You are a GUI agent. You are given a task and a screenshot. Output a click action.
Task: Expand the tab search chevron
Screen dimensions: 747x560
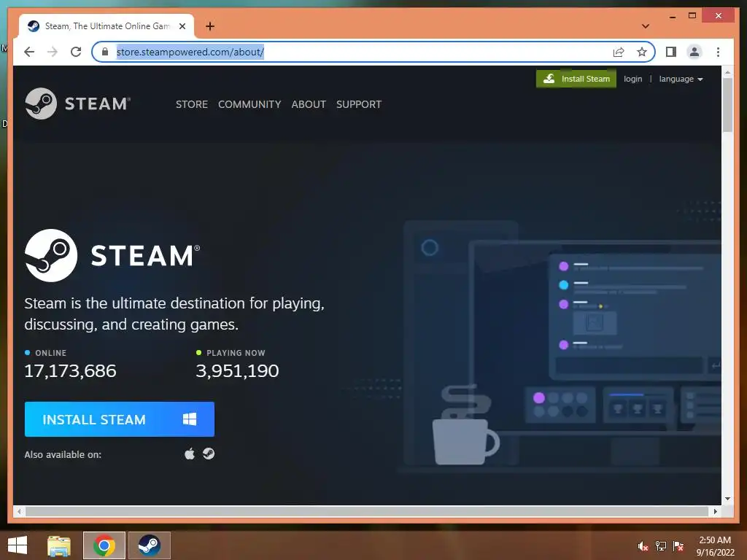pyautogui.click(x=645, y=26)
